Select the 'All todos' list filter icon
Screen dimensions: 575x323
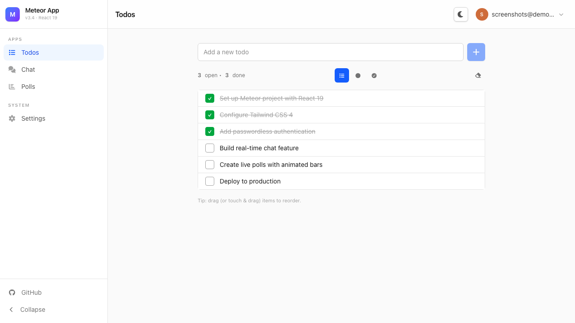click(x=342, y=75)
